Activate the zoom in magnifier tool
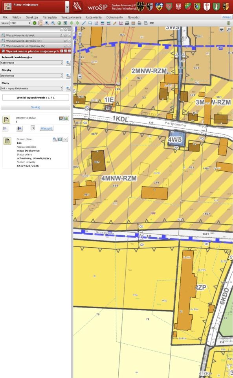This screenshot has height=378, width=233. coord(47,23)
